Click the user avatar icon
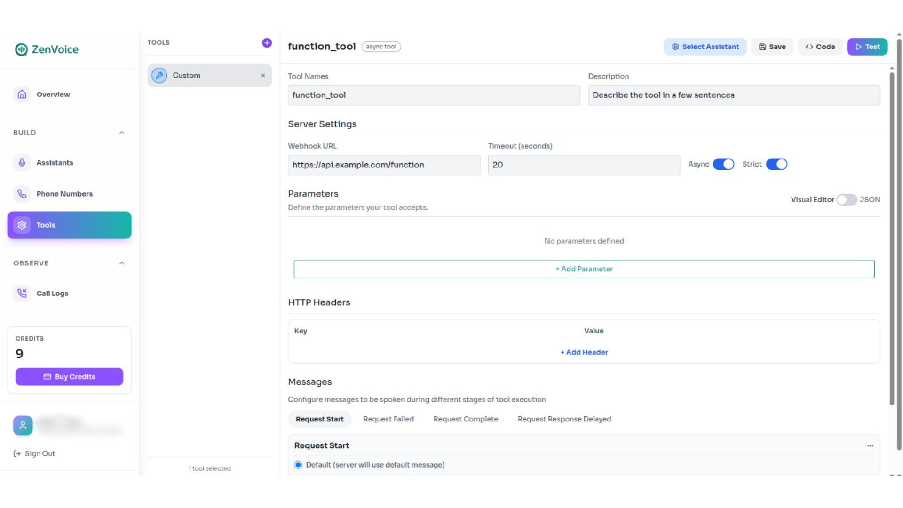Viewport: 903px width, 508px height. pyautogui.click(x=23, y=425)
